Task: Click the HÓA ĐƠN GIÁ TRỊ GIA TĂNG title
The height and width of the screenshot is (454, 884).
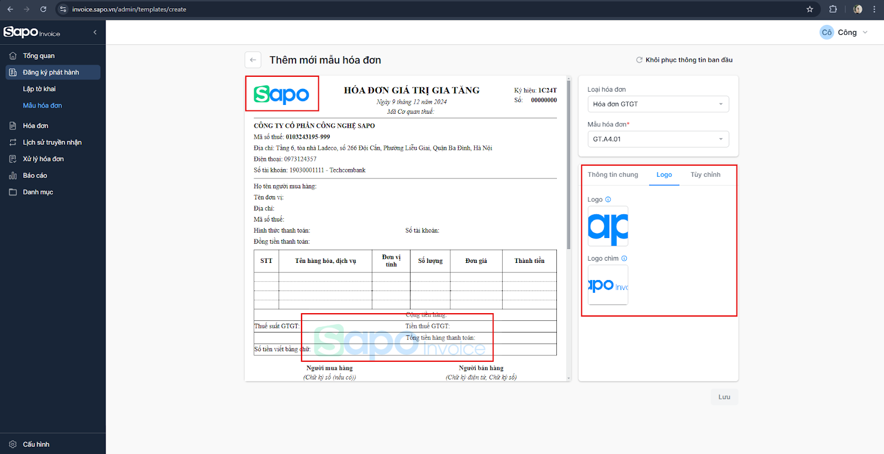Action: pos(412,90)
